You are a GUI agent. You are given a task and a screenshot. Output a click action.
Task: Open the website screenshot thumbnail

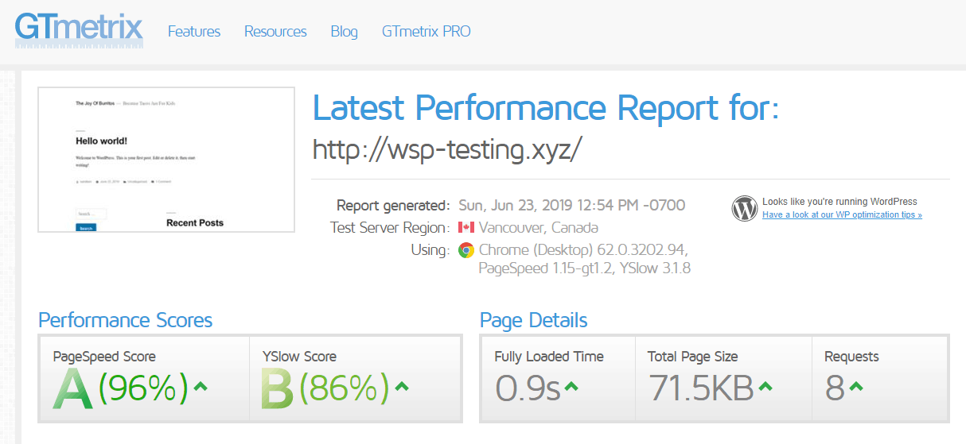[x=166, y=160]
